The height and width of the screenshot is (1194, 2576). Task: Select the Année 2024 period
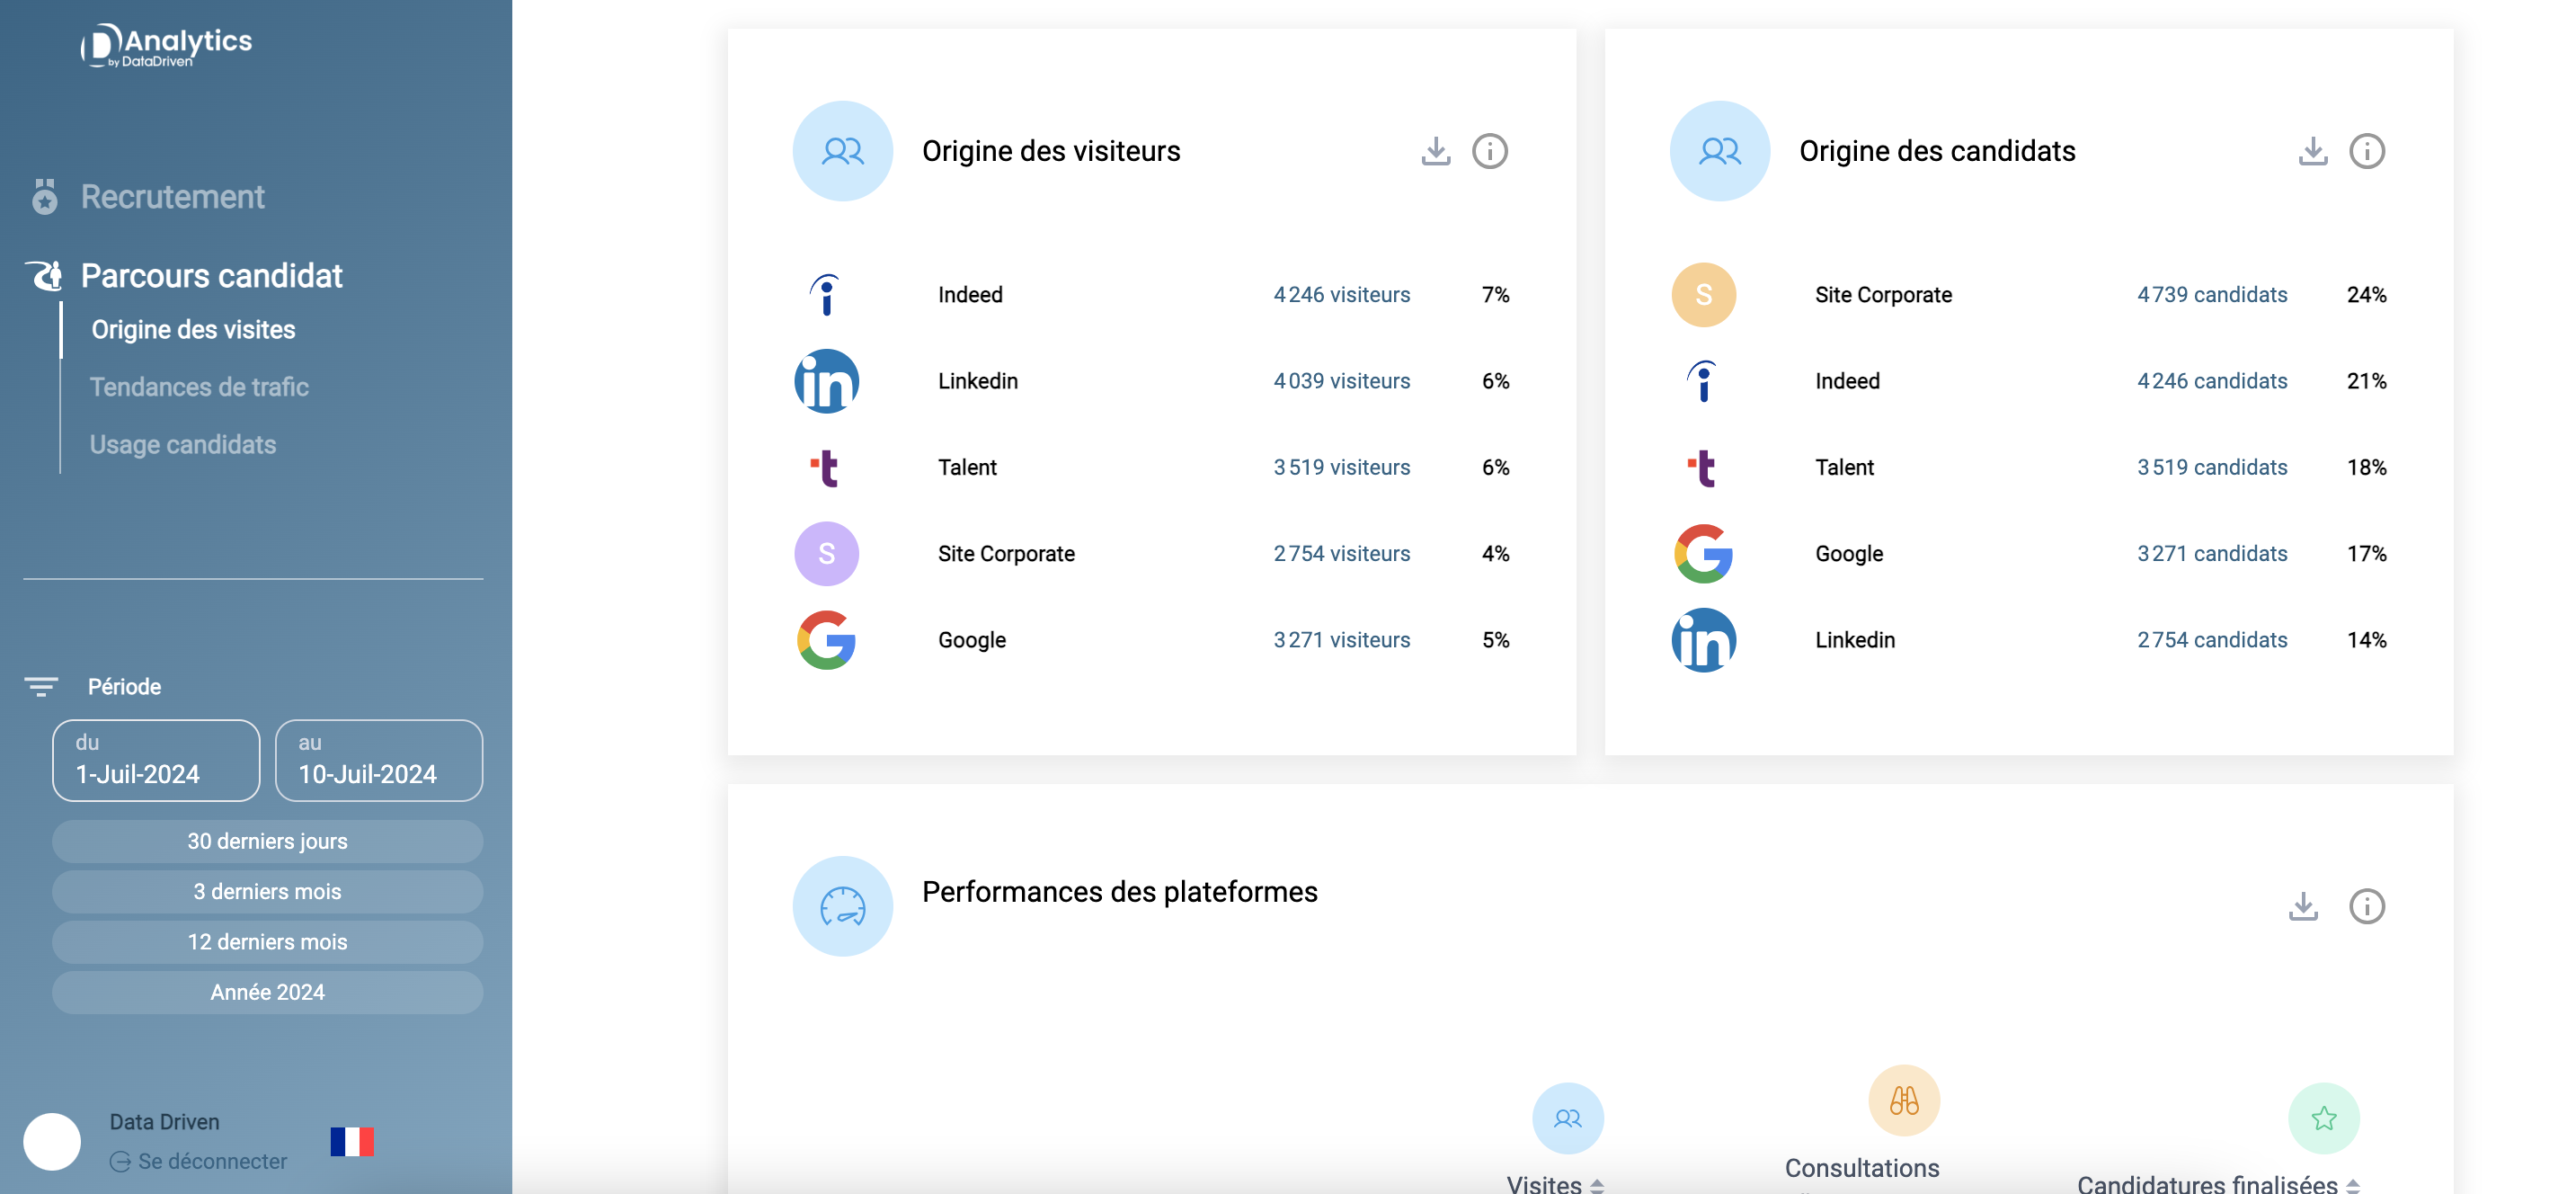click(x=267, y=992)
